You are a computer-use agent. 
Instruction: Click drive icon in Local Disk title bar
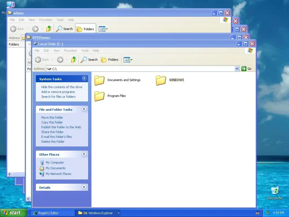[35, 44]
